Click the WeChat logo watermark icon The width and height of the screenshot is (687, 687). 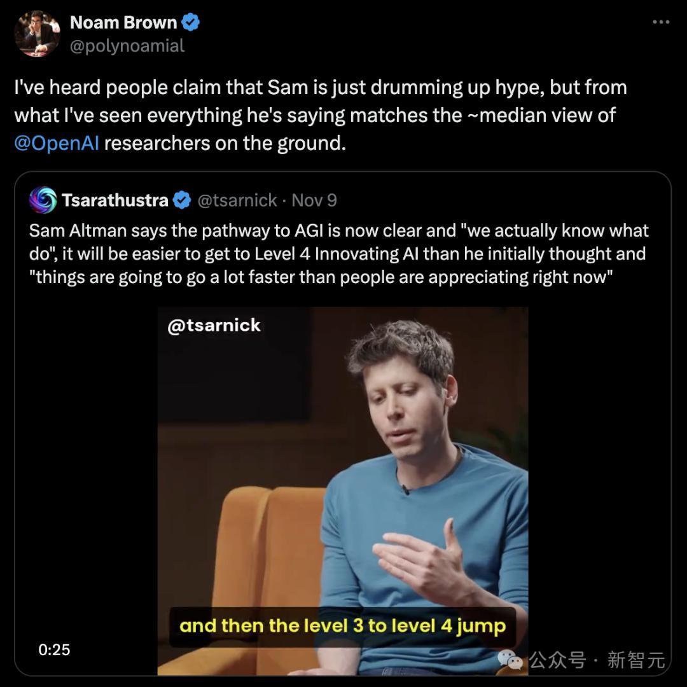511,660
